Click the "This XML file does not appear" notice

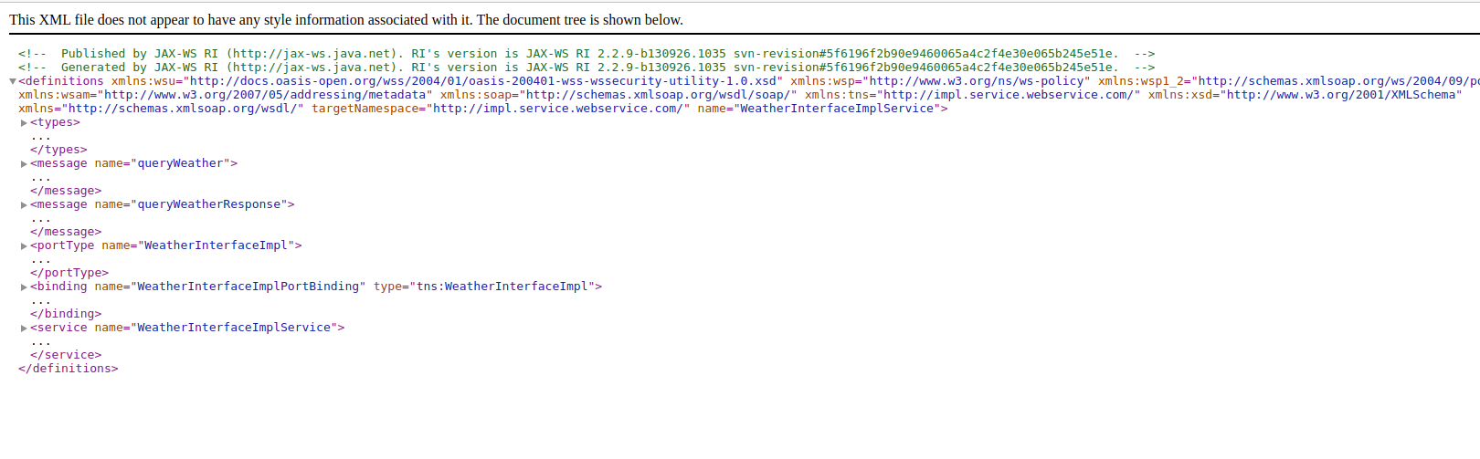[346, 20]
